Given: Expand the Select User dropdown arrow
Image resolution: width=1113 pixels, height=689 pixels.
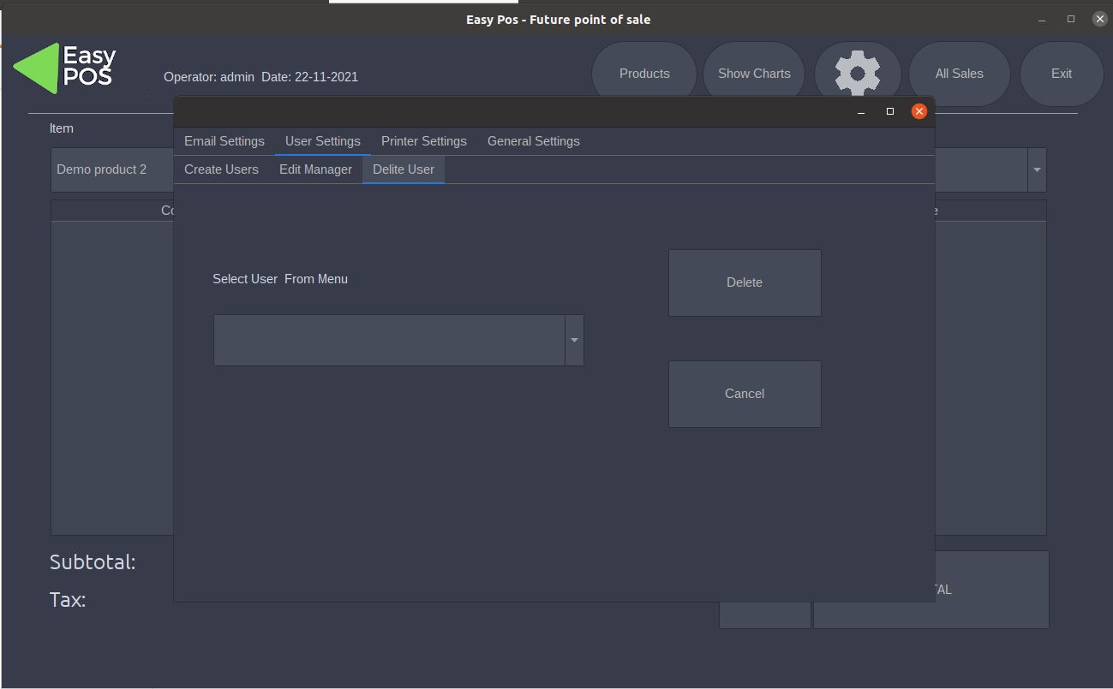Looking at the screenshot, I should coord(574,340).
